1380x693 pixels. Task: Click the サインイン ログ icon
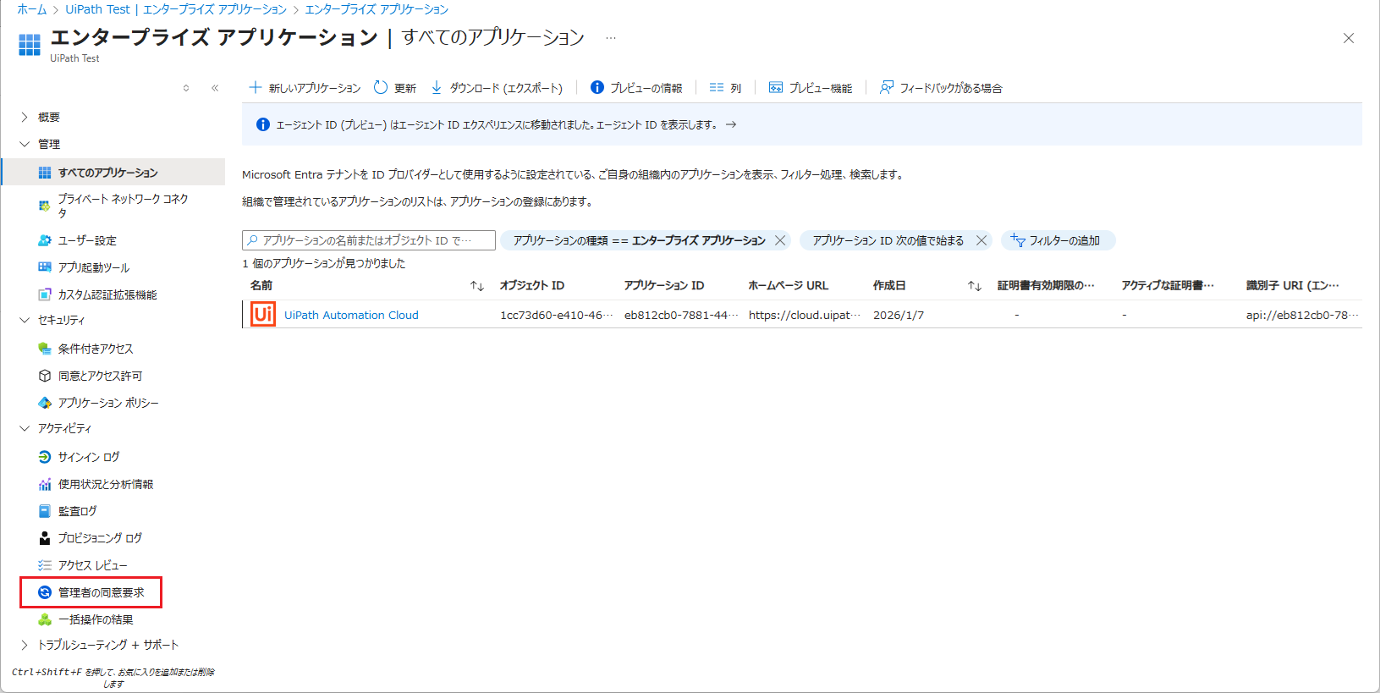click(x=45, y=457)
